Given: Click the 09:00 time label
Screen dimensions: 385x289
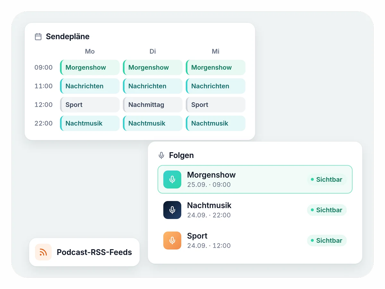Looking at the screenshot, I should pos(44,67).
